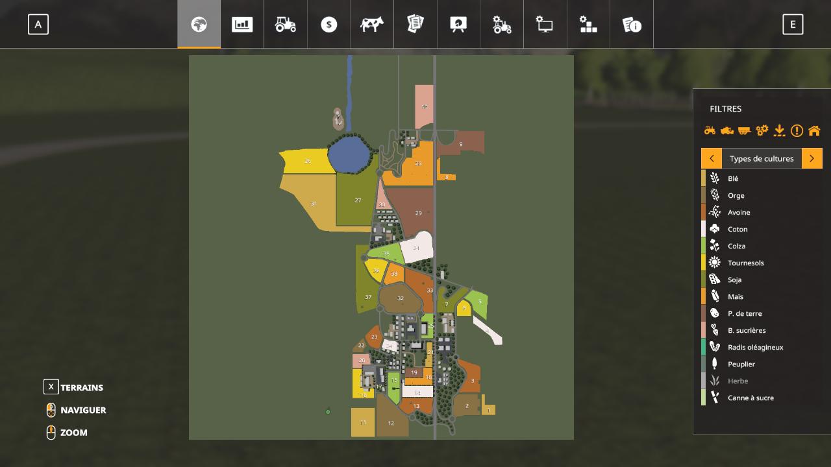Toggle the Orge crop filter
This screenshot has height=467, width=831.
[x=762, y=195]
